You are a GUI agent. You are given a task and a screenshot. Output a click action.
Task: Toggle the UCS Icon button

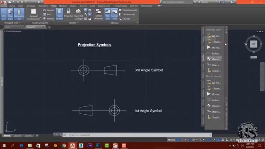point(4,14)
